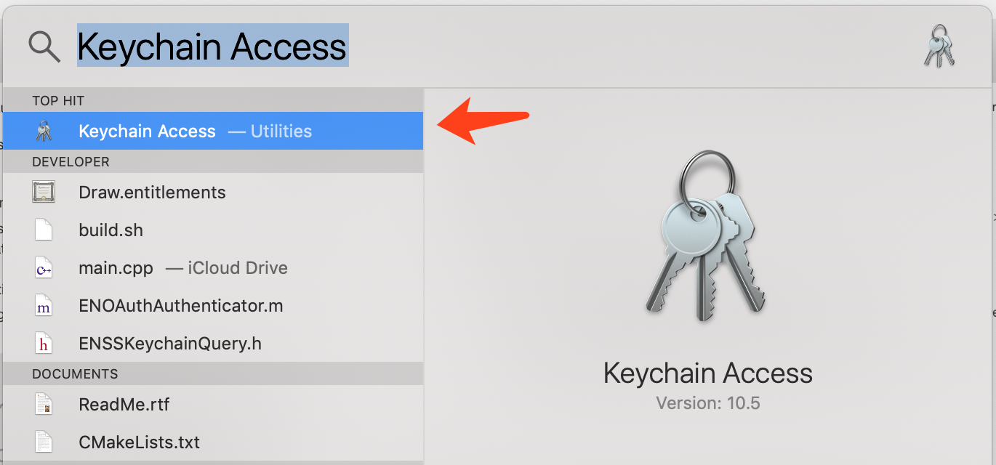Click the build.sh blank document icon
This screenshot has width=996, height=465.
coord(44,230)
